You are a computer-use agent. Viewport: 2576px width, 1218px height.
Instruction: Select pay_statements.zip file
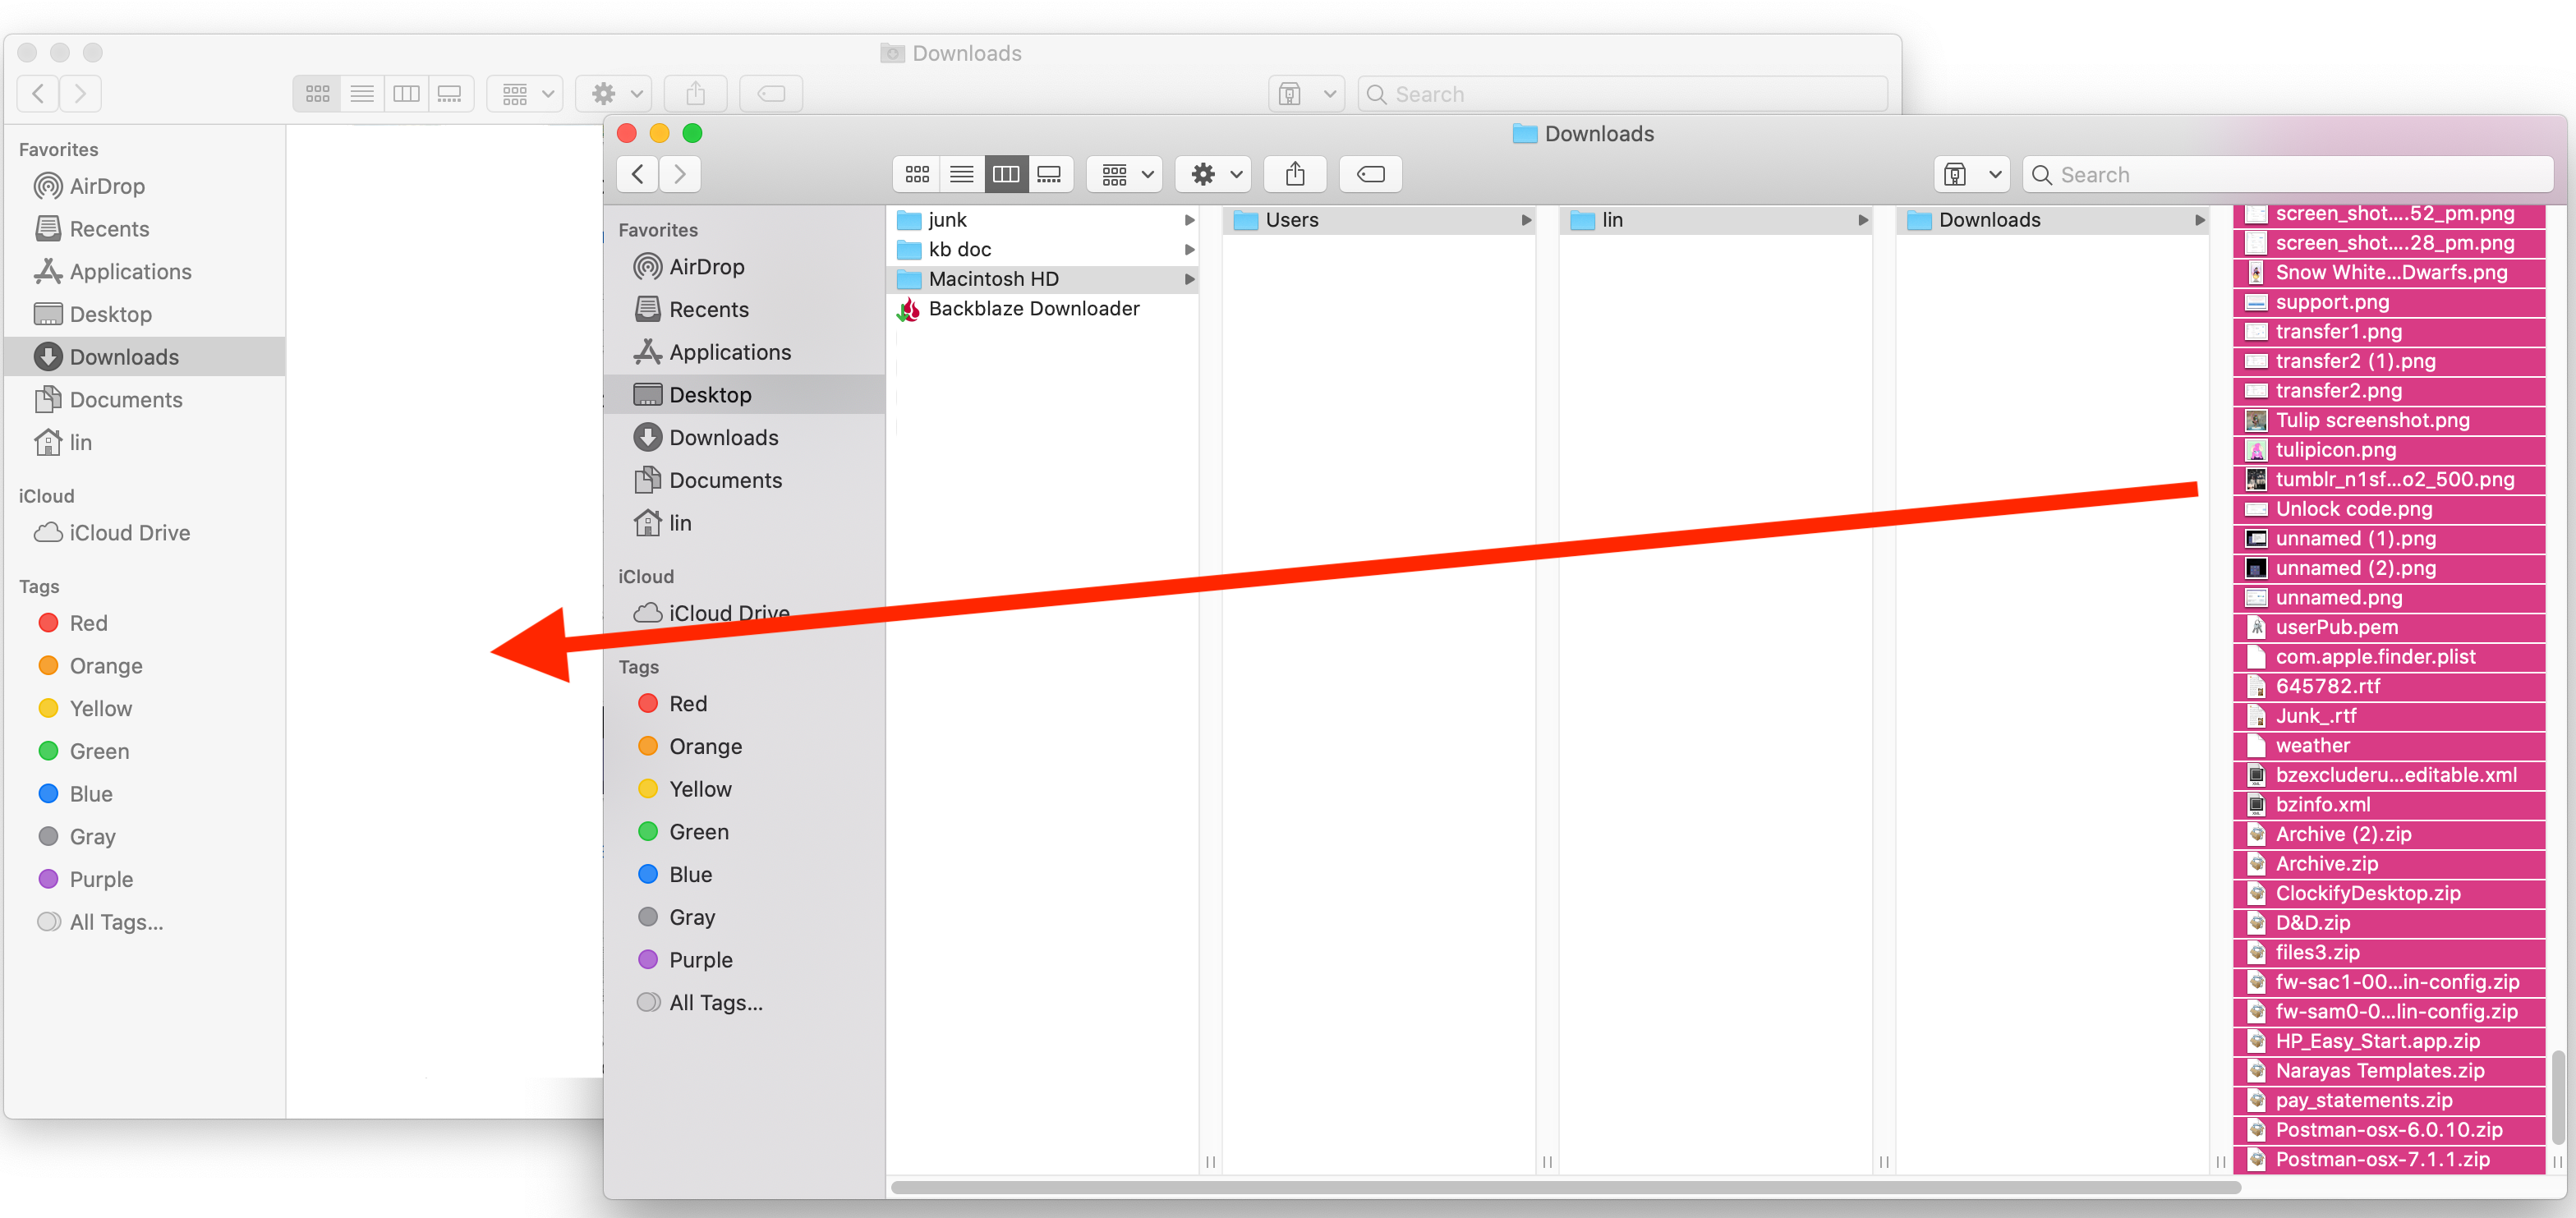(2389, 1100)
